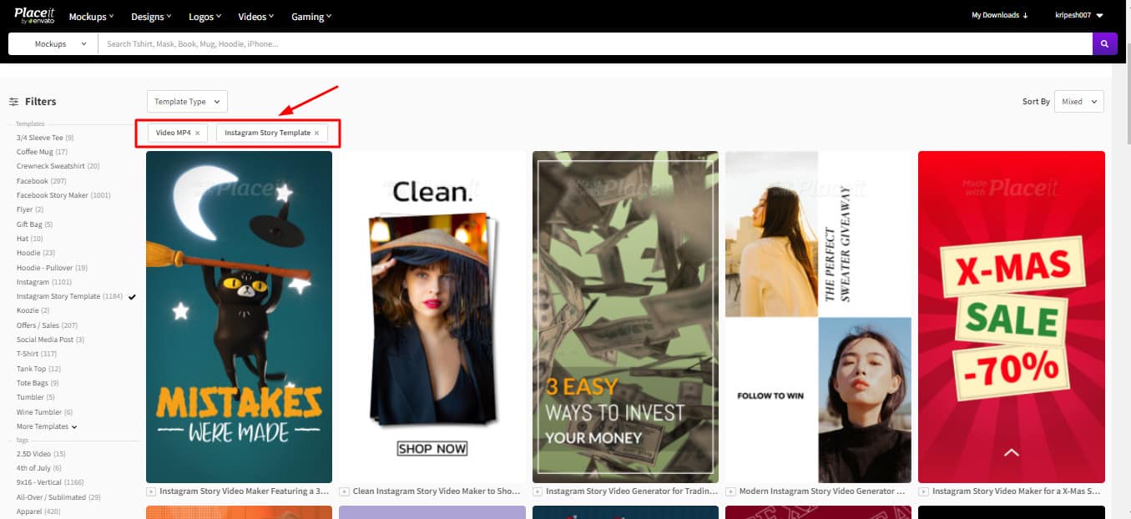The width and height of the screenshot is (1131, 519).
Task: Click the purple search magnifier button
Action: tap(1104, 44)
